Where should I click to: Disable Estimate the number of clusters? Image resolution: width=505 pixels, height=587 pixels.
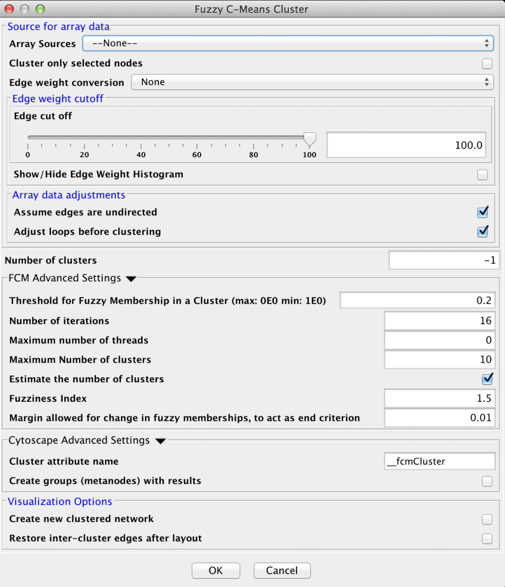tap(487, 379)
